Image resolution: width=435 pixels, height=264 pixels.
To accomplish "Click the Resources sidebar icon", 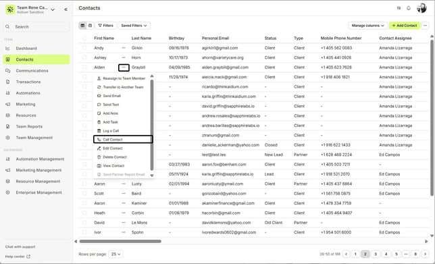I will click(x=8, y=115).
